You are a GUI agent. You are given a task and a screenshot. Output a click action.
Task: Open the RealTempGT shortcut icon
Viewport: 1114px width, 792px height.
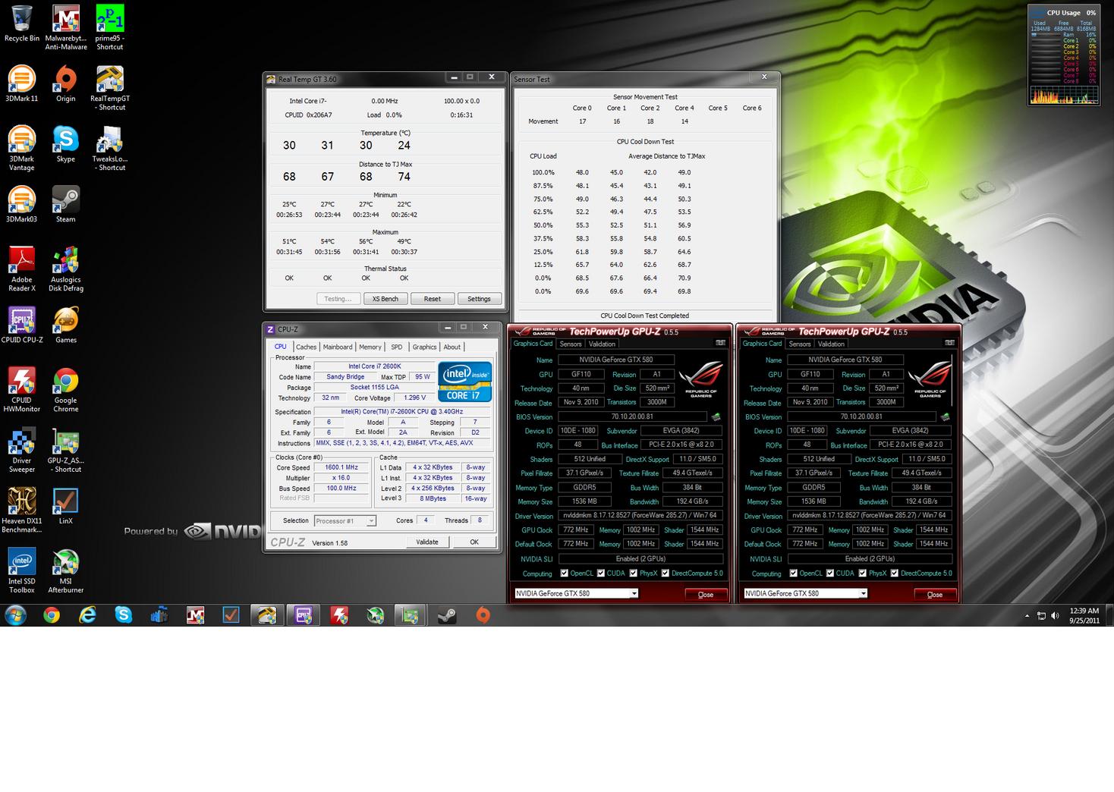click(110, 88)
